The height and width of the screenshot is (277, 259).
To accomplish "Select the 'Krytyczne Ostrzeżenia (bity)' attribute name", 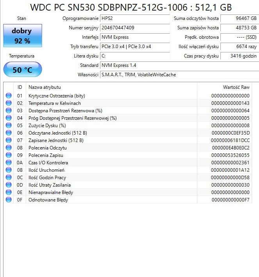I will [x=57, y=96].
